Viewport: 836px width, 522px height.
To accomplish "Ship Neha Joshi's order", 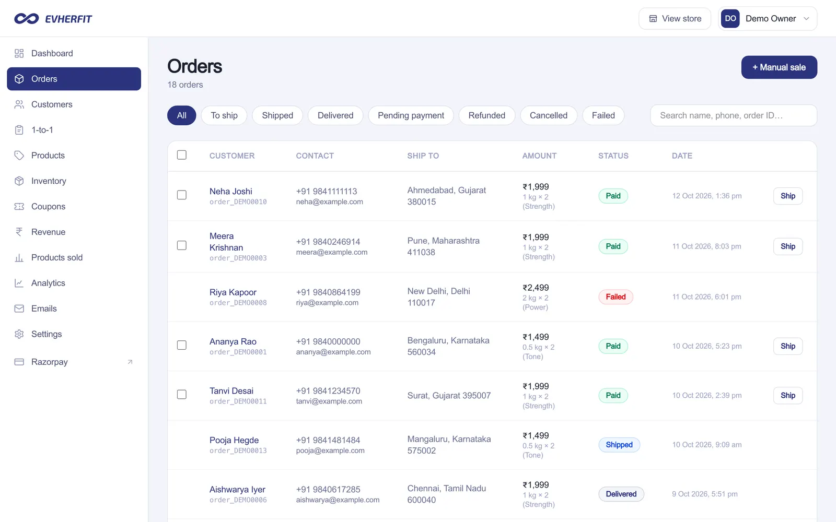I will coord(788,196).
